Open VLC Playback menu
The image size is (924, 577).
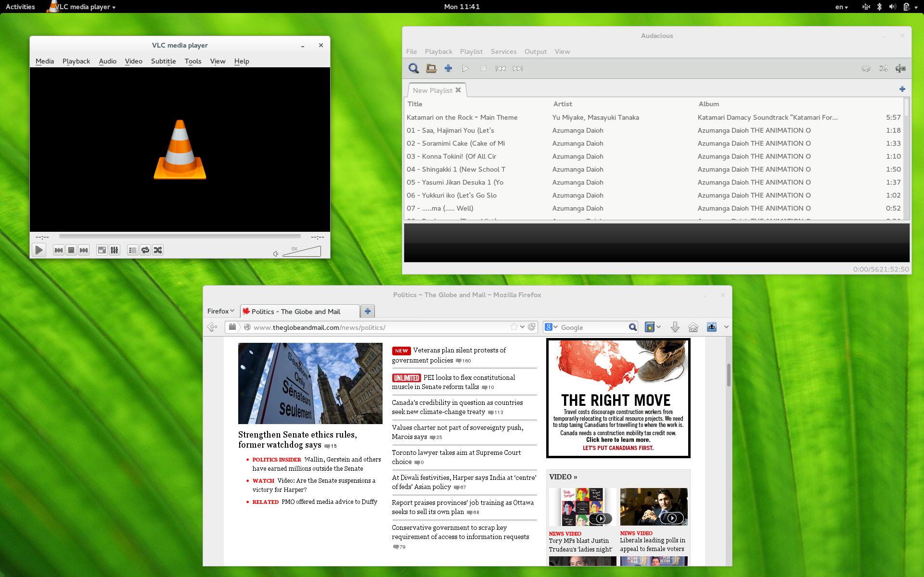pos(76,61)
